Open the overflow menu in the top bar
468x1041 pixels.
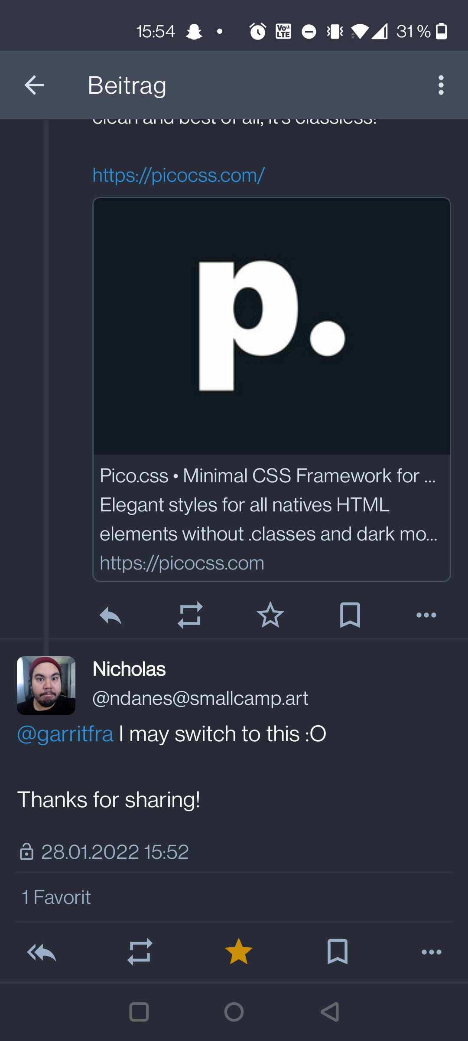click(441, 85)
